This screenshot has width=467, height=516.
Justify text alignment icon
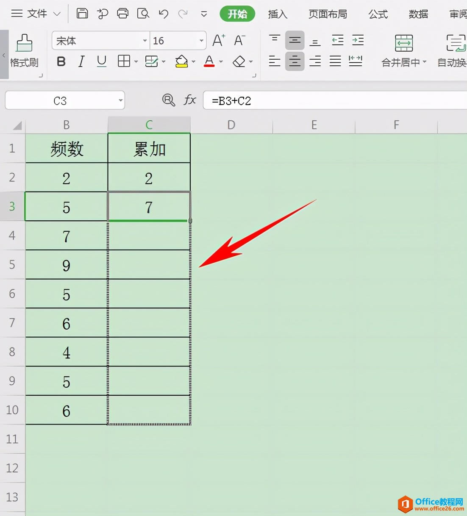335,61
